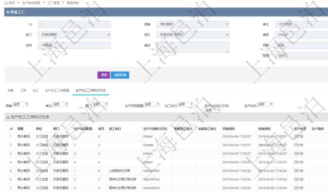Open the 生产项目配置 filter dropdown
This screenshot has width=328, height=192.
coord(152,104)
